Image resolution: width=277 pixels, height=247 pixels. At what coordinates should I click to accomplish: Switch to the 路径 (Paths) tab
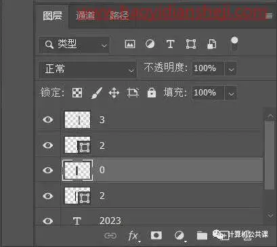(119, 16)
